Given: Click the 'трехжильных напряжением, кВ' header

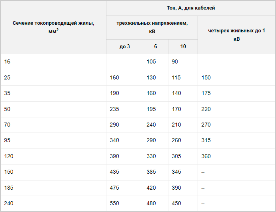Looking at the screenshot, I should coord(152,27).
